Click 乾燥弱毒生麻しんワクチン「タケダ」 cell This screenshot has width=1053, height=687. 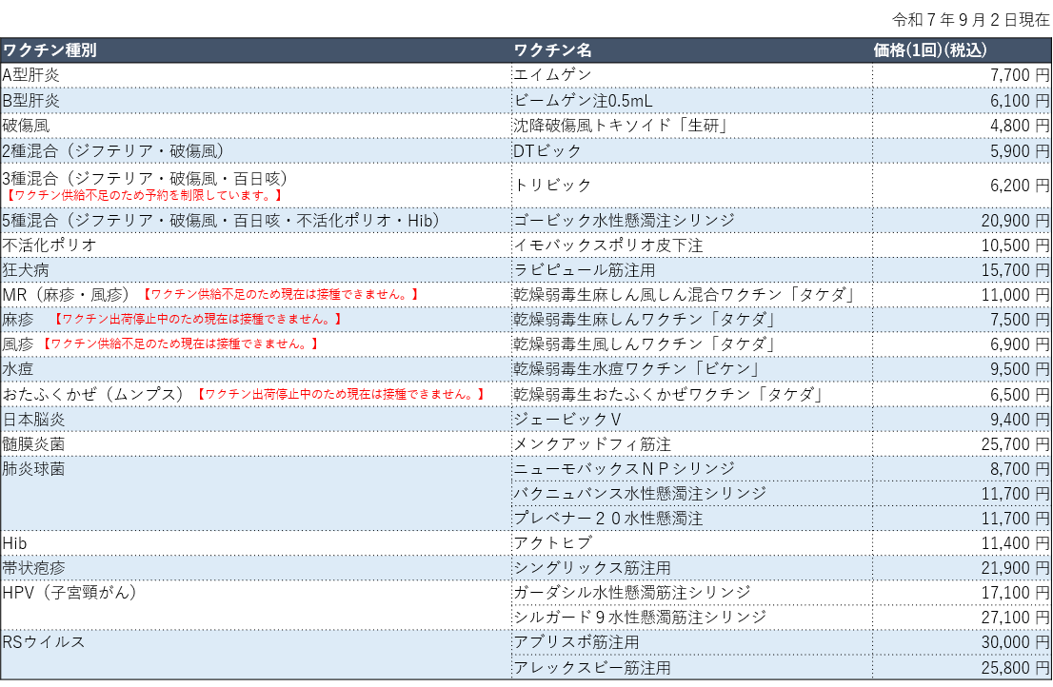[692, 320]
